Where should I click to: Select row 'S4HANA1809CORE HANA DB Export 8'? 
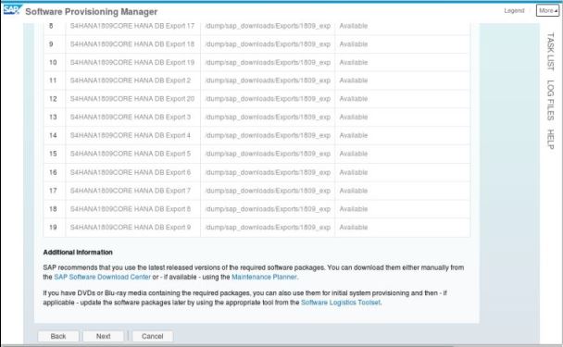click(256, 209)
